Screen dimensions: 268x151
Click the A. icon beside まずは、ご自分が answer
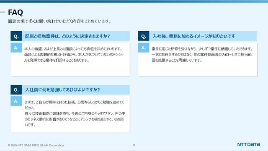click(x=16, y=101)
